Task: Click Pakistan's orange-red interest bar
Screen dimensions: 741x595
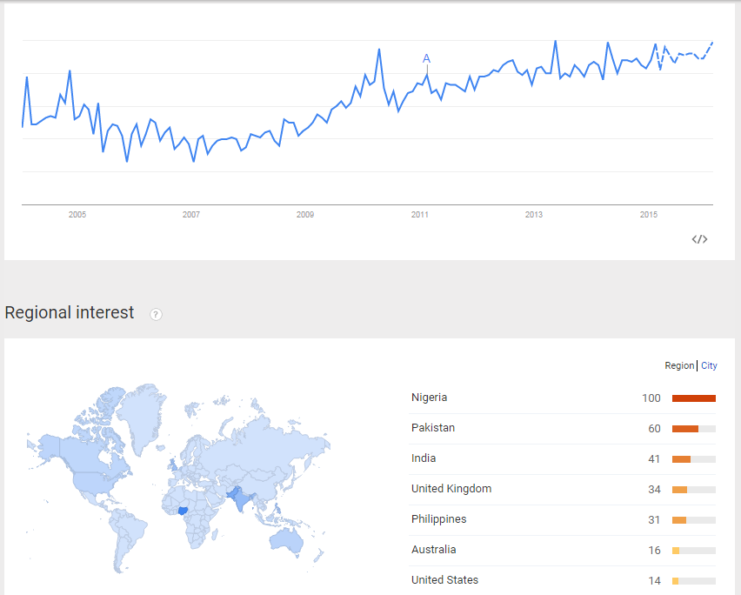Action: 685,429
